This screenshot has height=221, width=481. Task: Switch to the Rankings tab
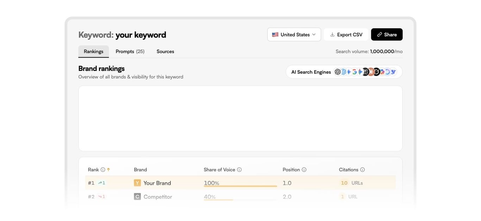pos(94,51)
